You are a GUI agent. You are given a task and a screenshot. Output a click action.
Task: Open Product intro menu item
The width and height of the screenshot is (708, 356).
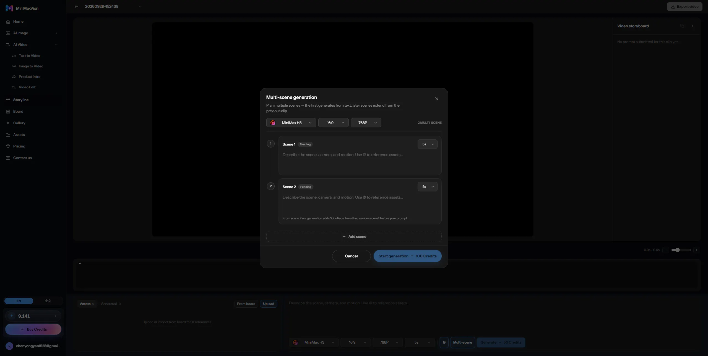[29, 77]
